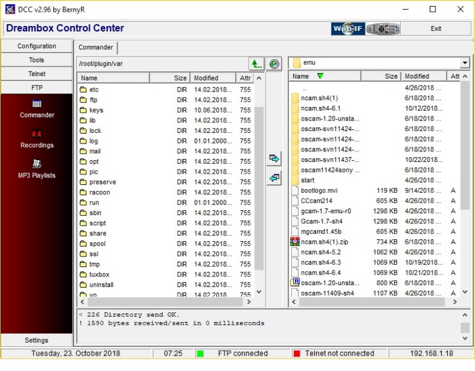
Task: Select the ncam.sh4-5.2 file
Action: 374,252
